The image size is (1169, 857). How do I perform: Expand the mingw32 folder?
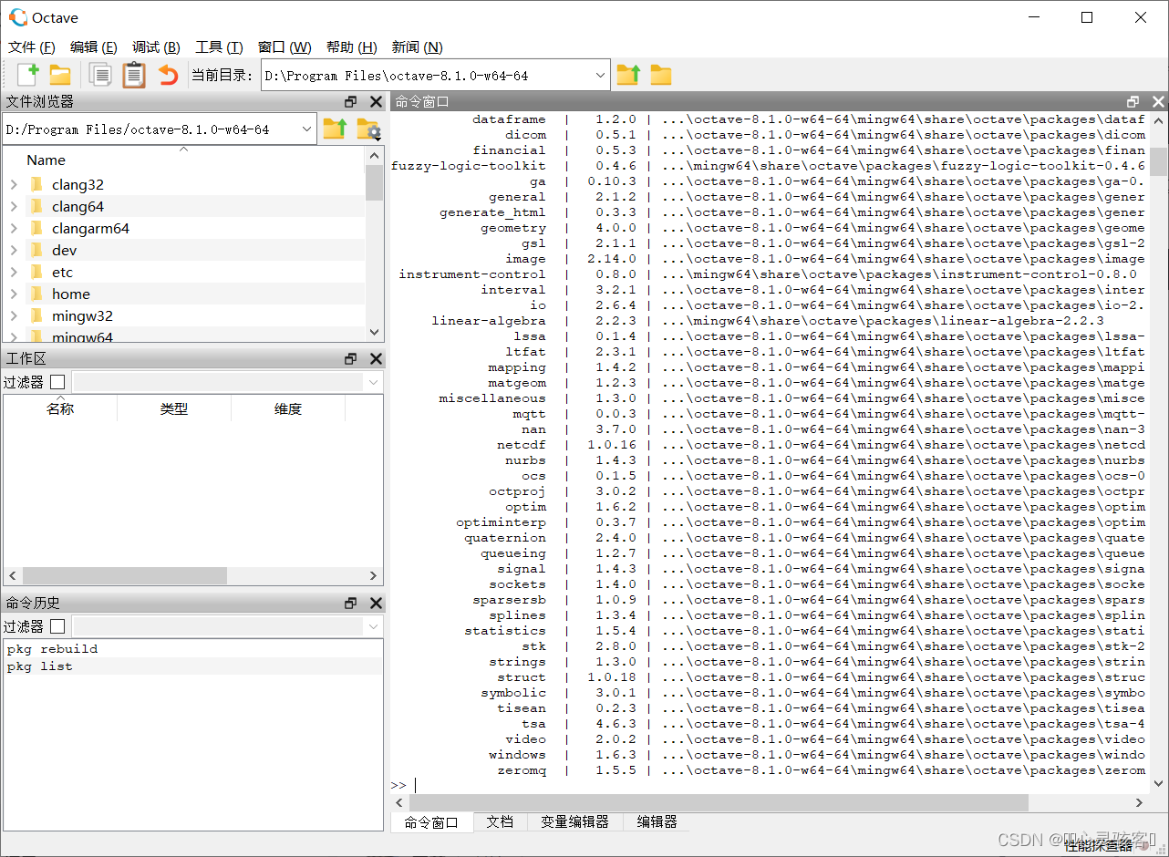pyautogui.click(x=14, y=315)
